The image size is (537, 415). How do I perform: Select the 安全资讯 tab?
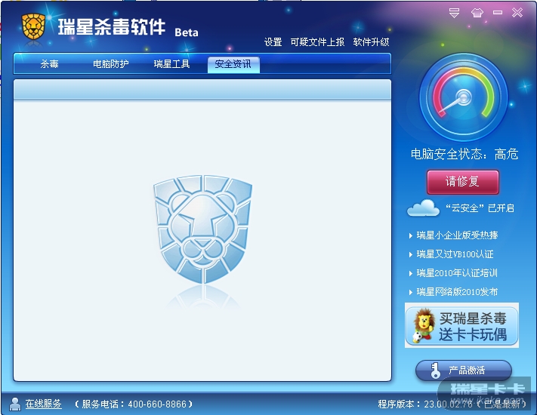point(233,65)
